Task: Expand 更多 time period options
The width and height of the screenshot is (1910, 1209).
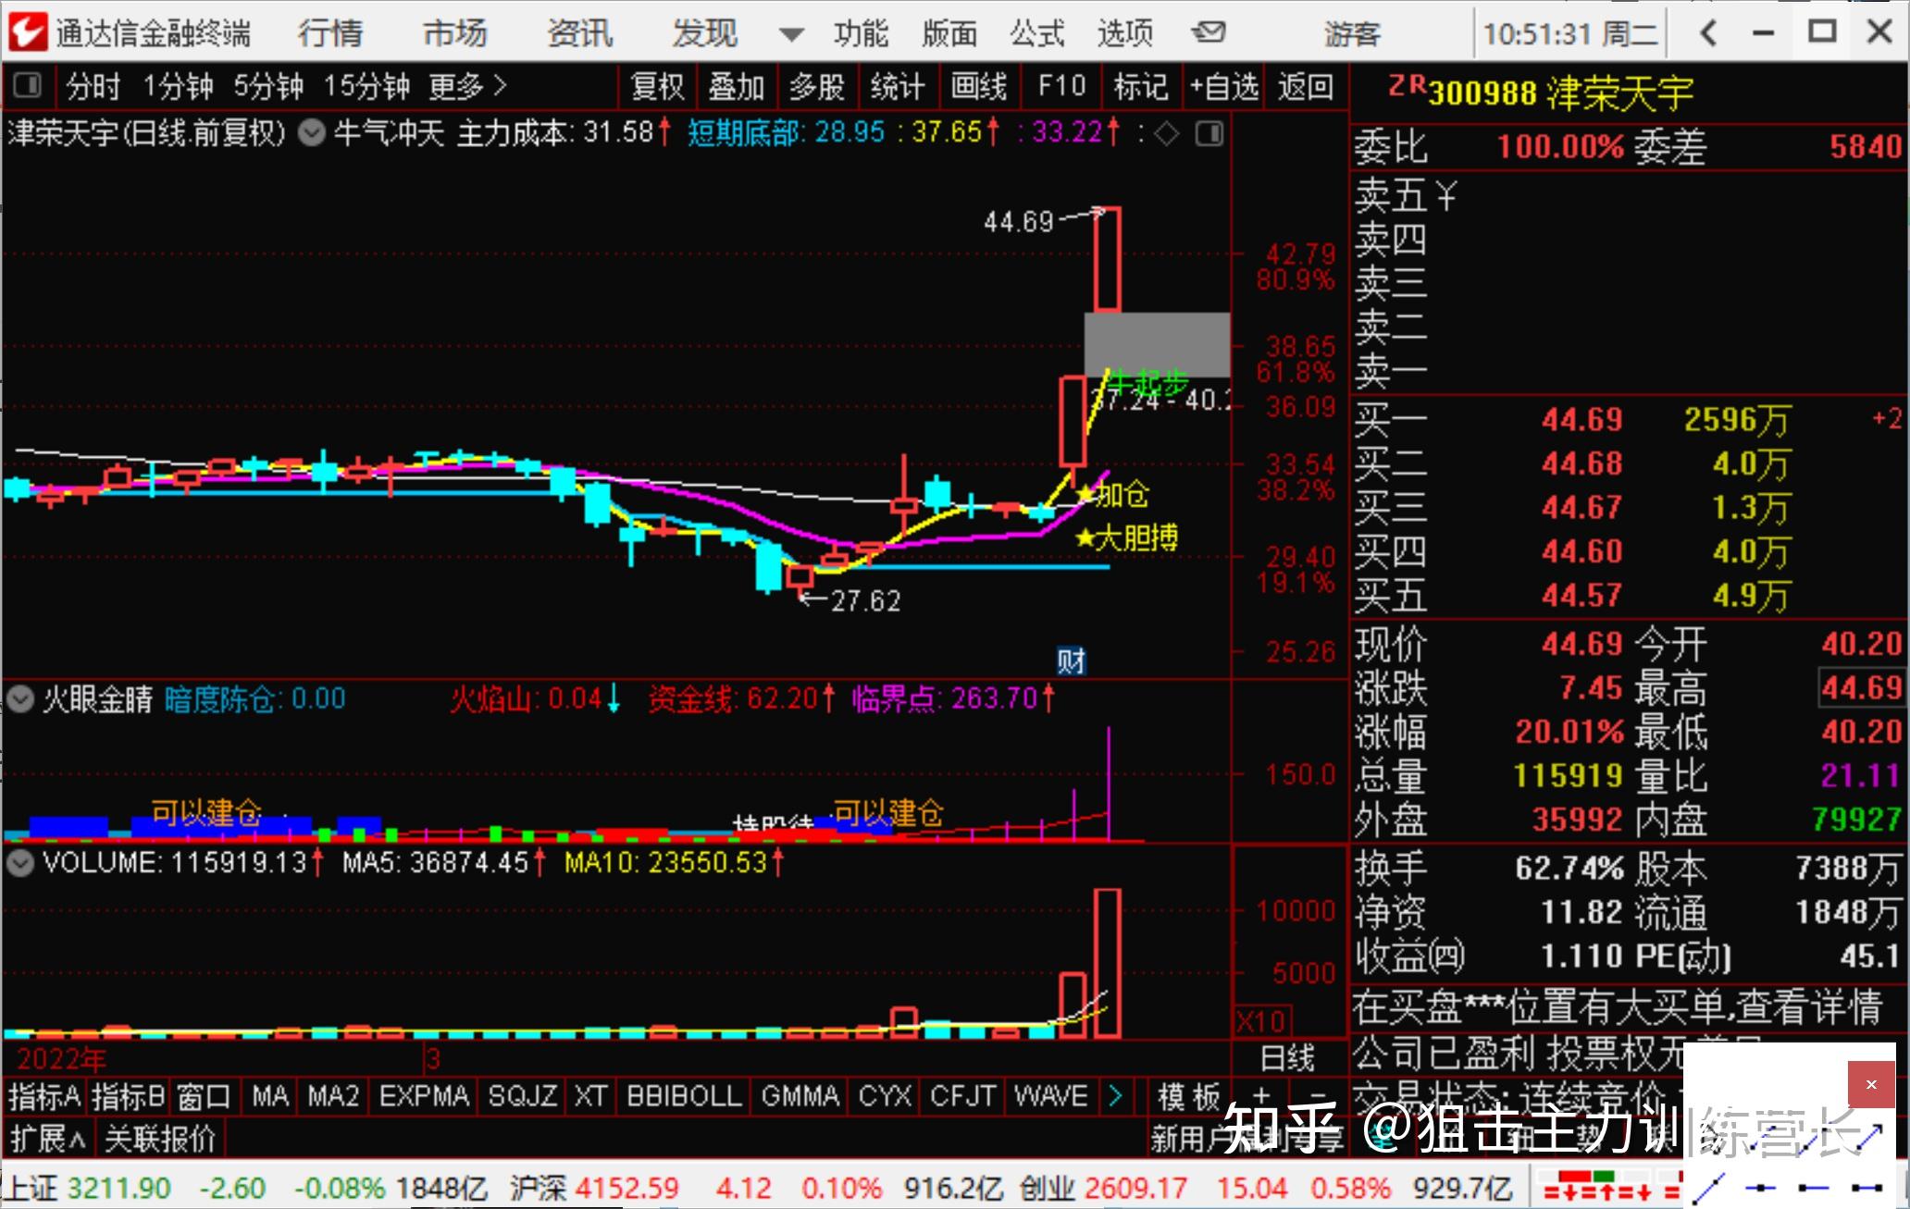Action: click(x=466, y=87)
